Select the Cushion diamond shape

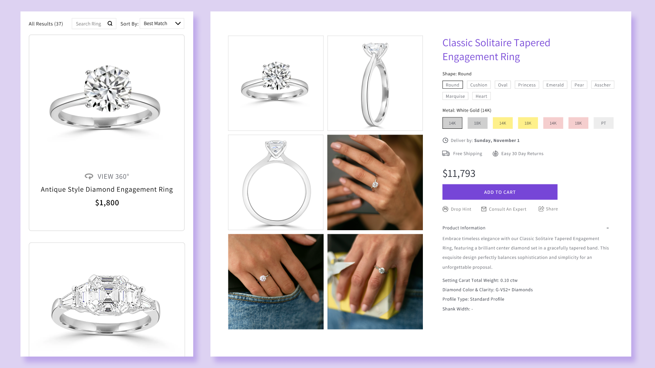click(x=479, y=85)
